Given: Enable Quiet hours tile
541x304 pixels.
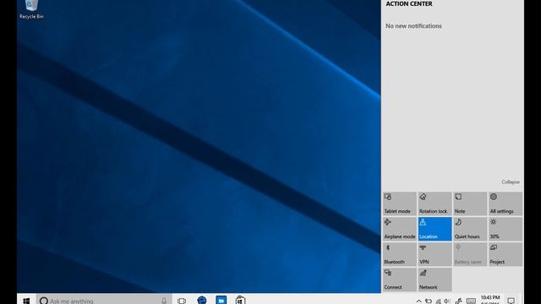Looking at the screenshot, I should 470,229.
